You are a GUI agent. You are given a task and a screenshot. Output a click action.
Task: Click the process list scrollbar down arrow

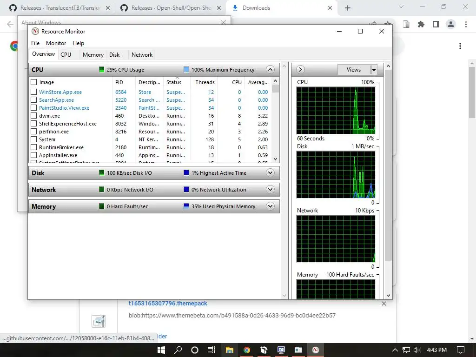click(275, 159)
